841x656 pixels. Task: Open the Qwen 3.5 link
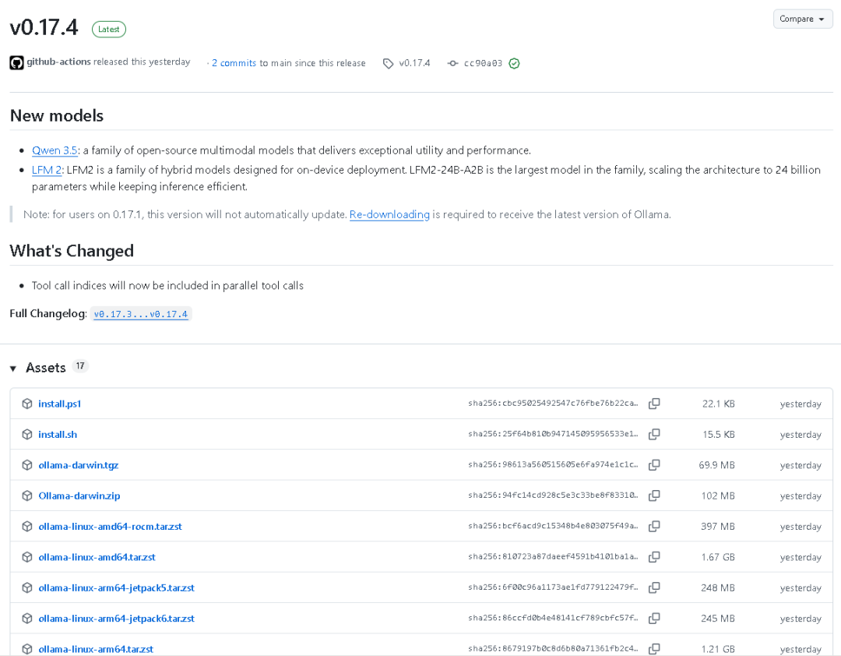pyautogui.click(x=55, y=150)
